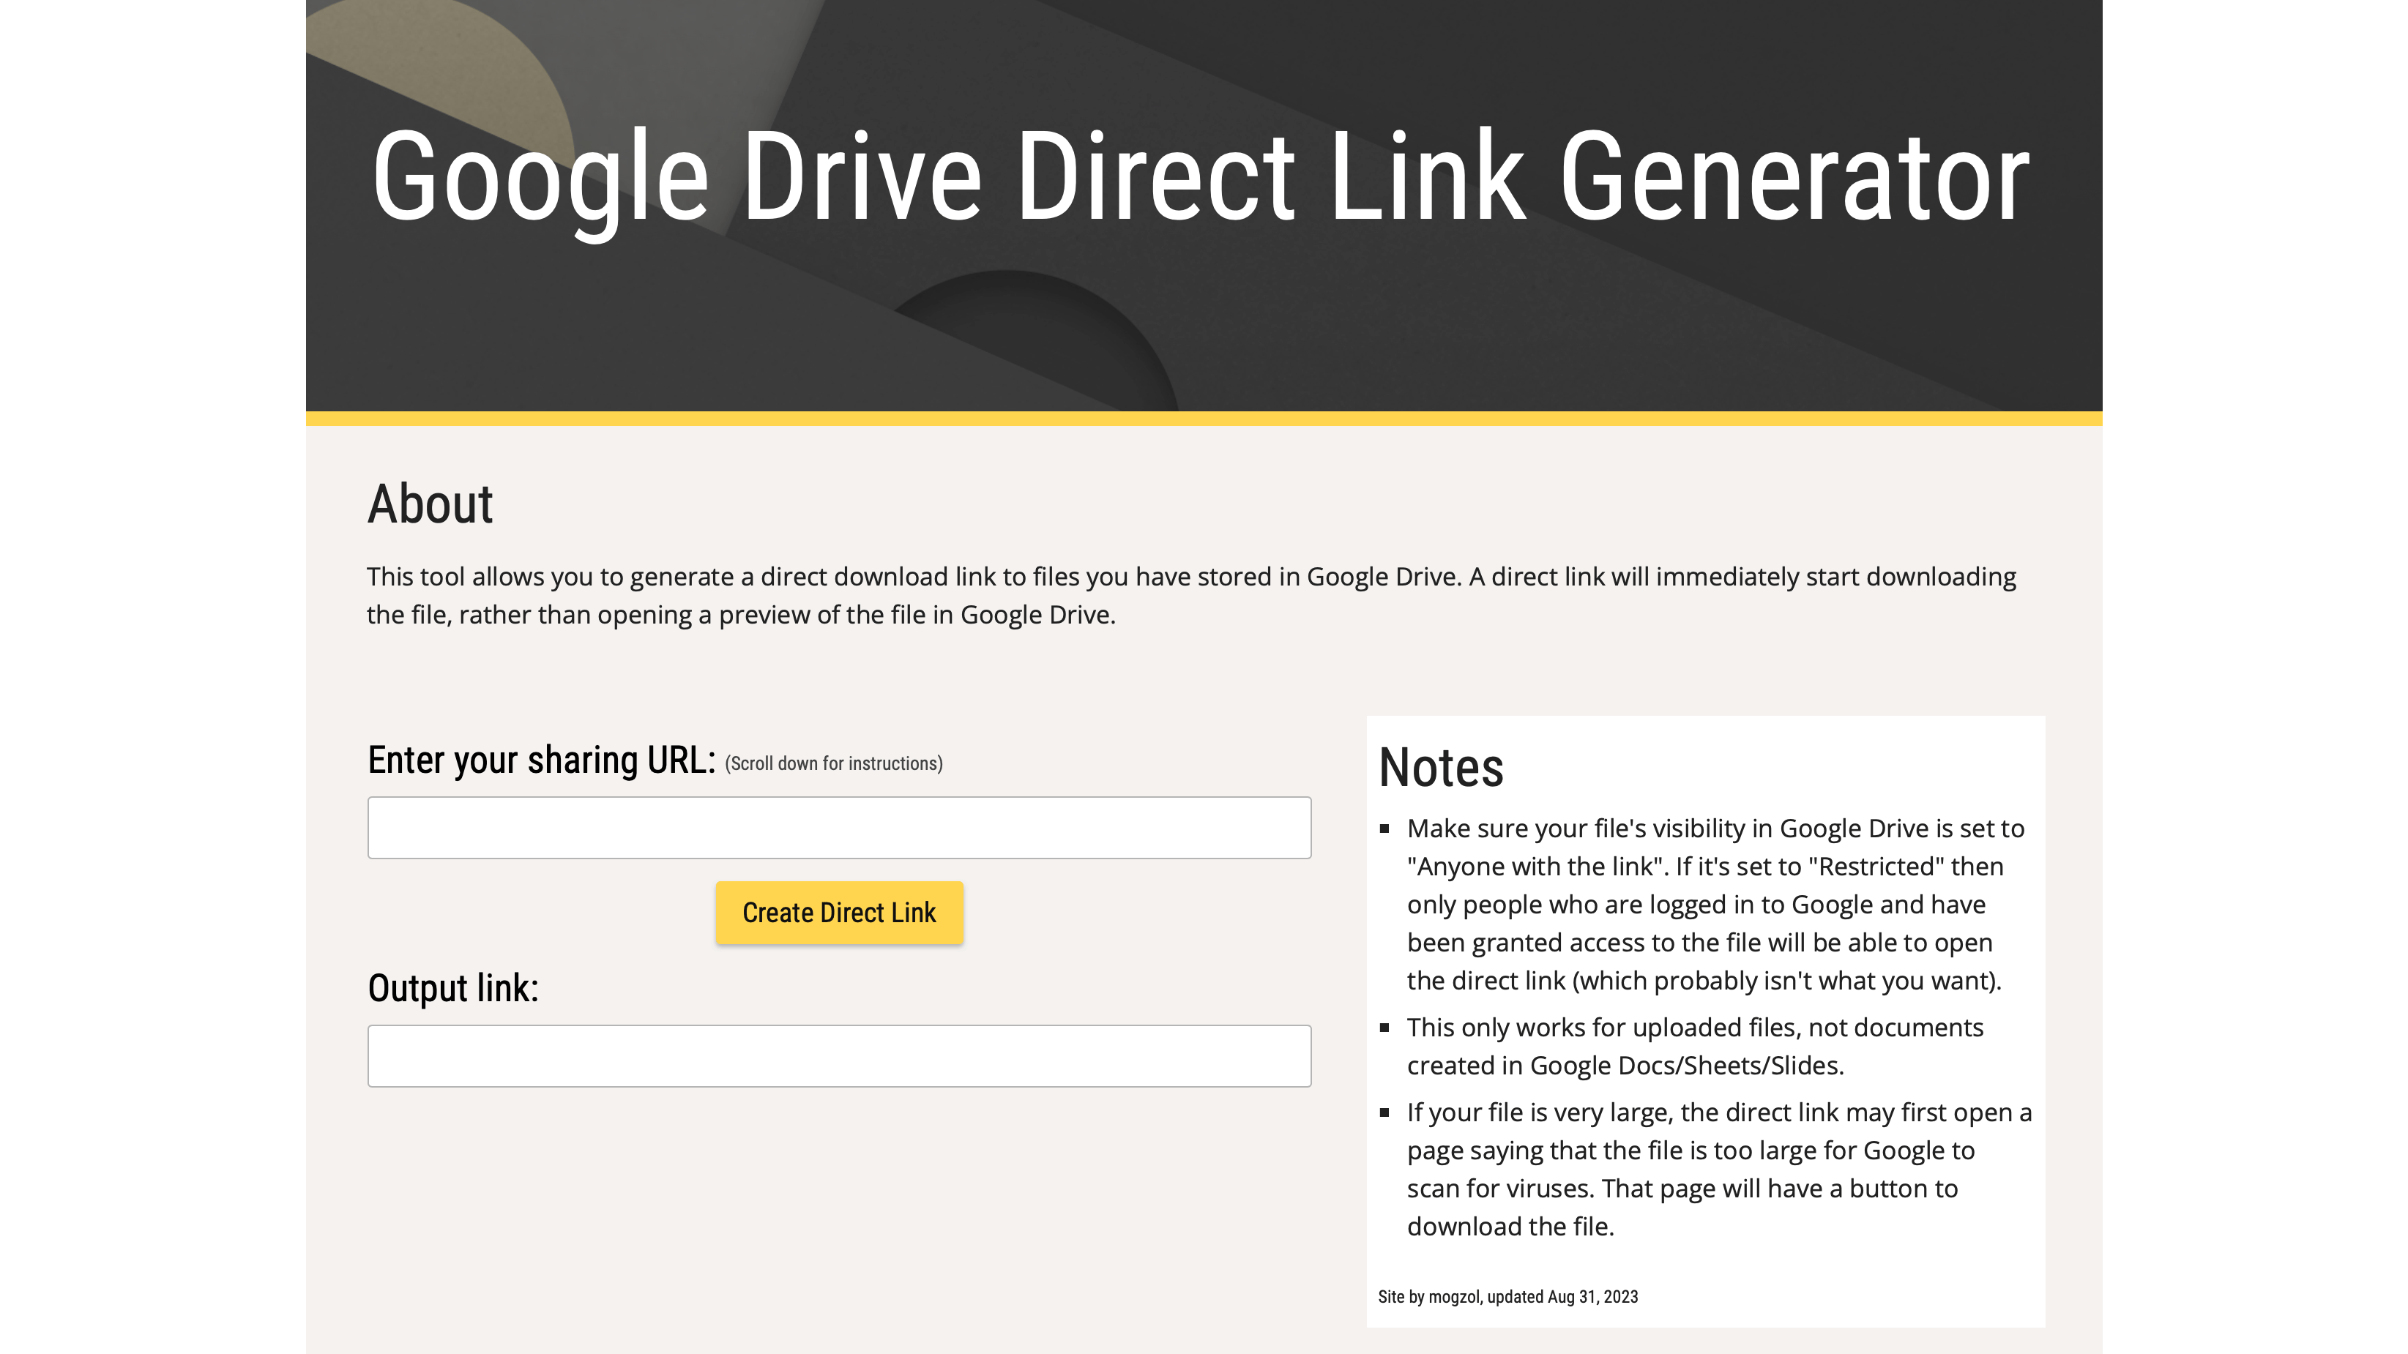Click the yellow divider bar under the header
2408x1354 pixels.
1203,419
